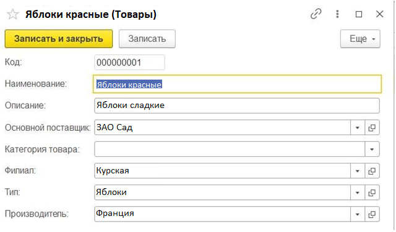This screenshot has width=396, height=232.
Task: Click the Записать button
Action: coord(147,39)
